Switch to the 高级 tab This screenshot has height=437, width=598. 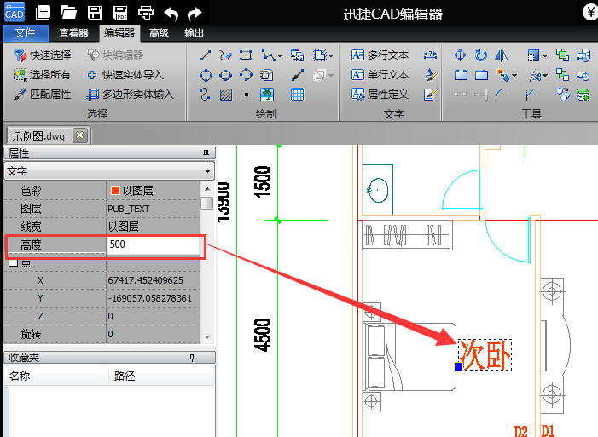[159, 33]
